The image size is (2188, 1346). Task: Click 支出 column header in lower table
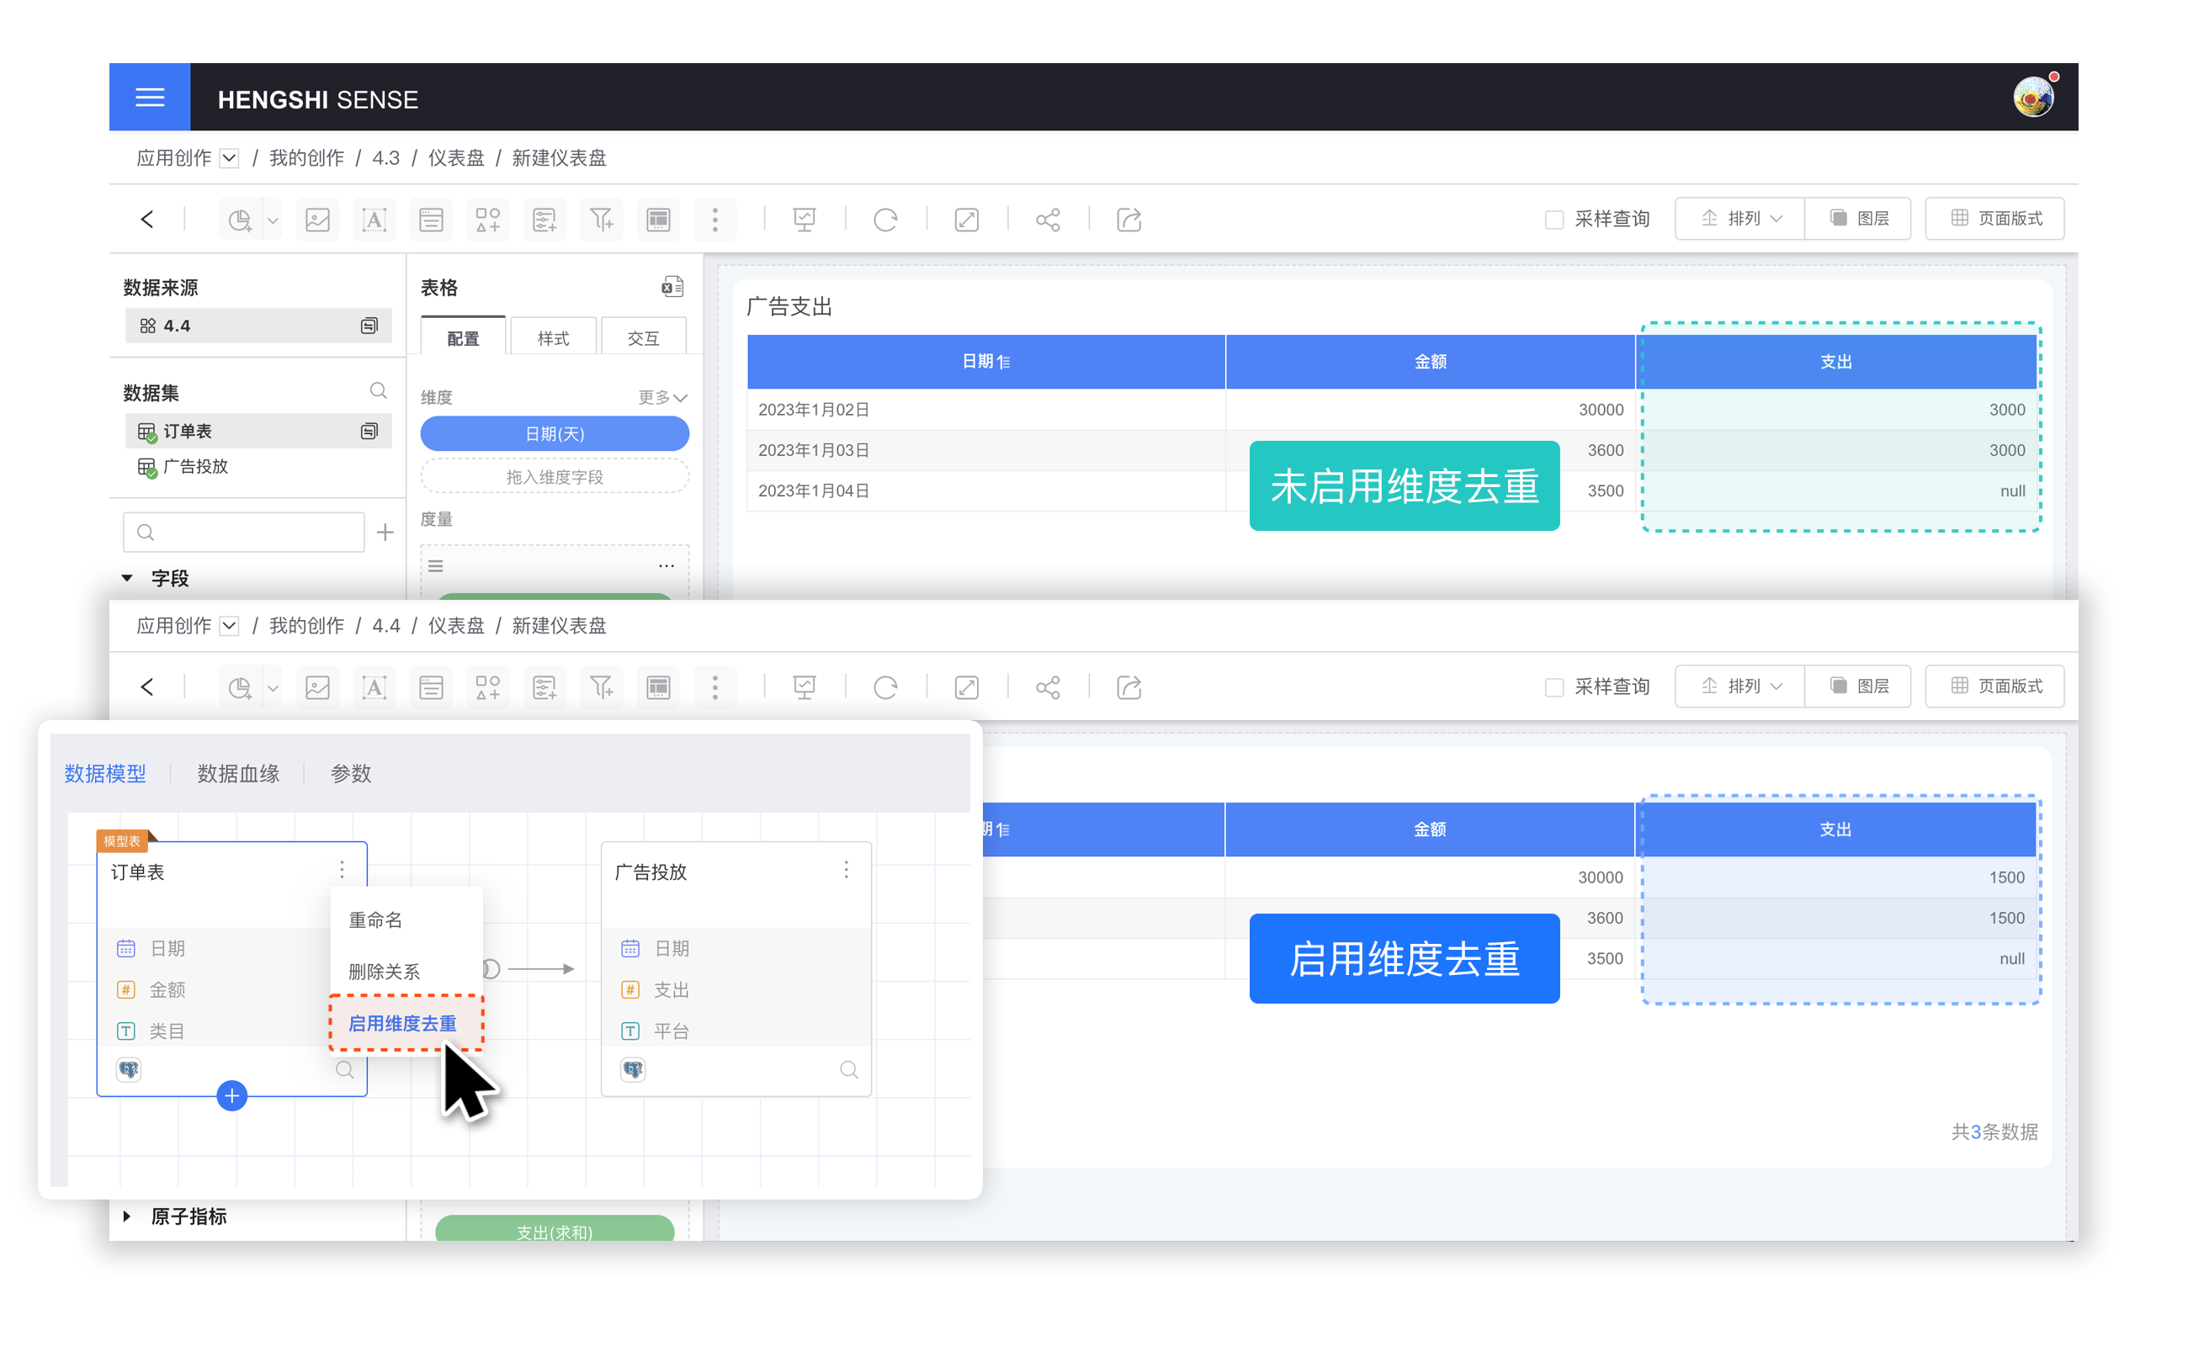(1835, 829)
